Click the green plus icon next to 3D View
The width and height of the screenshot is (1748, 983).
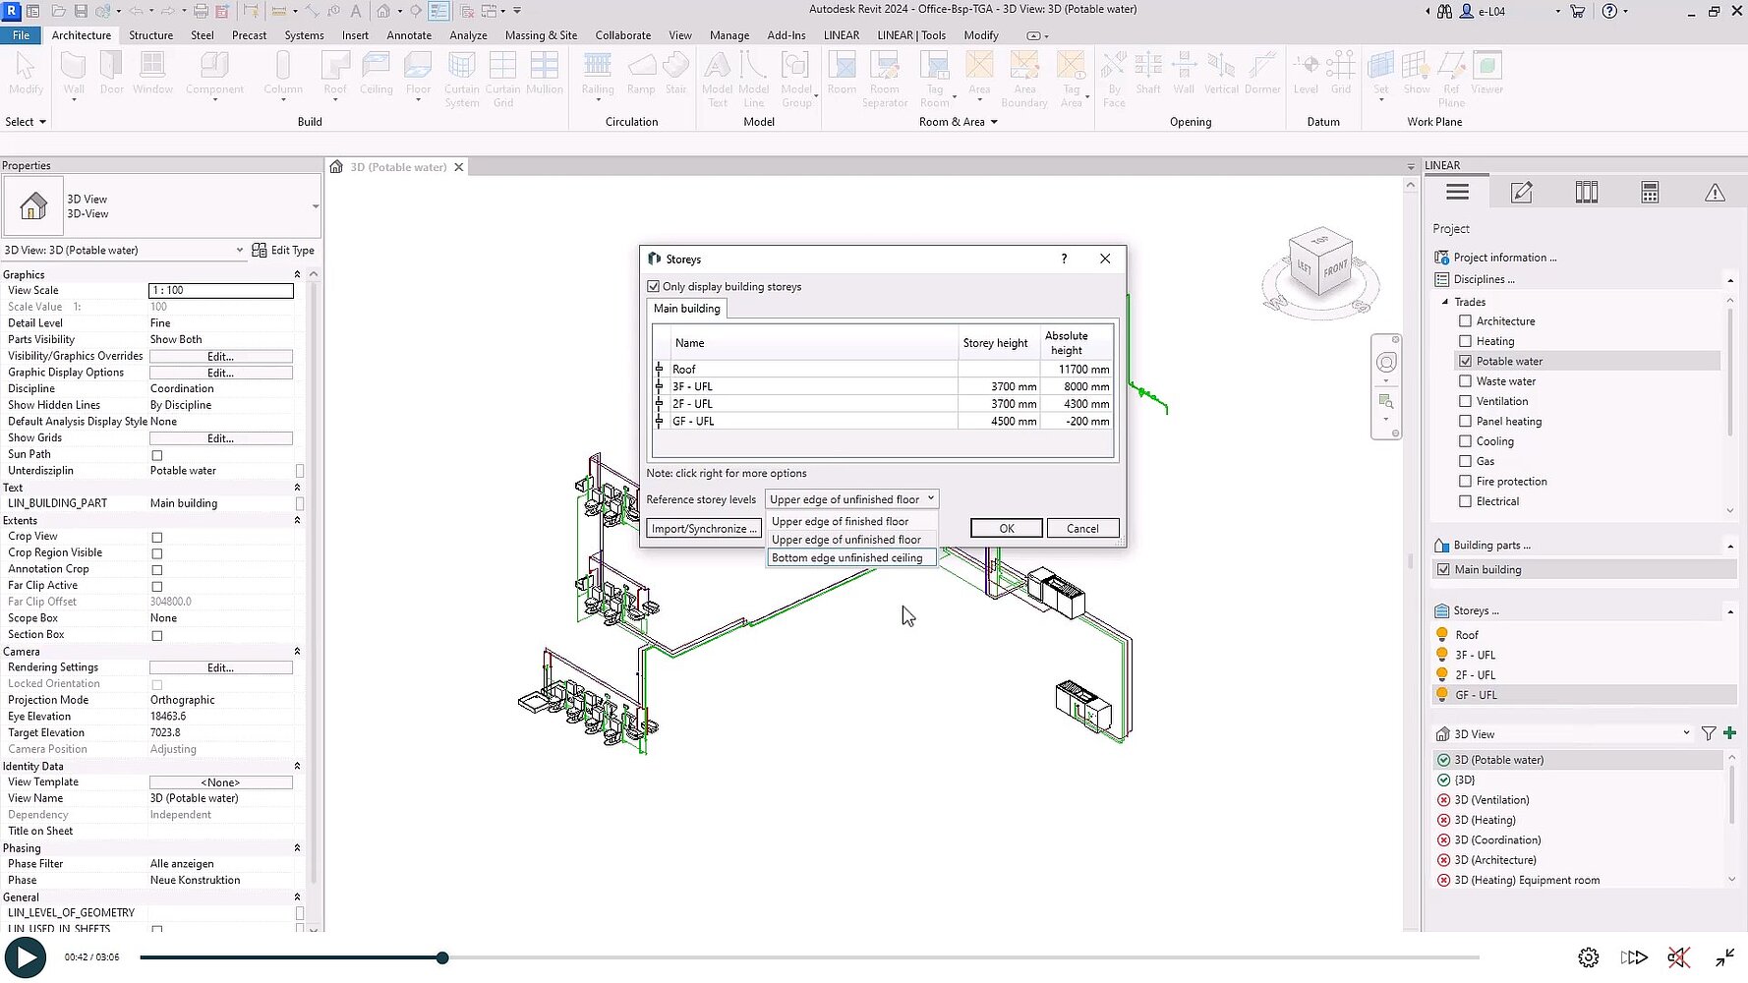tap(1729, 733)
